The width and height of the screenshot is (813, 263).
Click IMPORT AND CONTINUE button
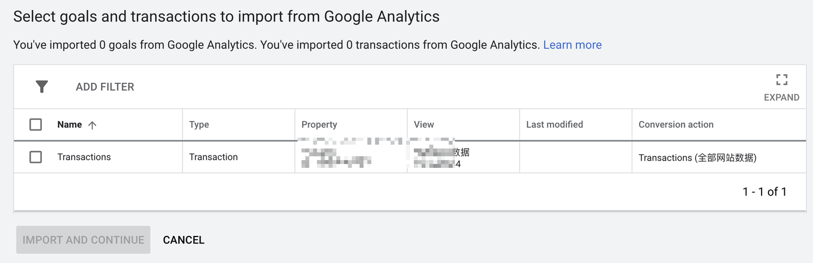coord(84,240)
